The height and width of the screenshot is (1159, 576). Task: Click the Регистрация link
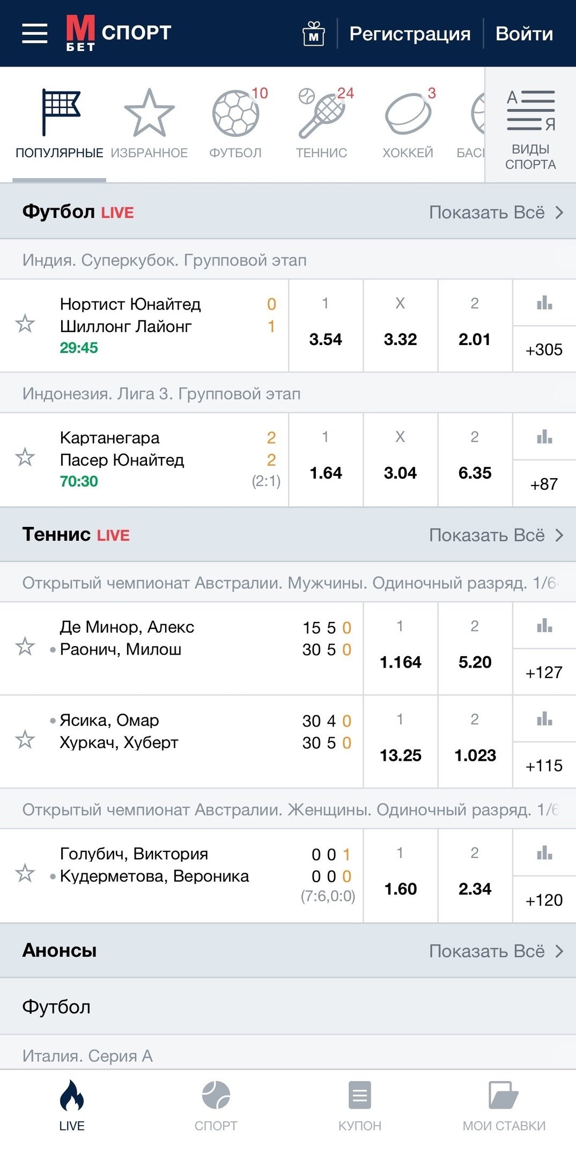(410, 34)
